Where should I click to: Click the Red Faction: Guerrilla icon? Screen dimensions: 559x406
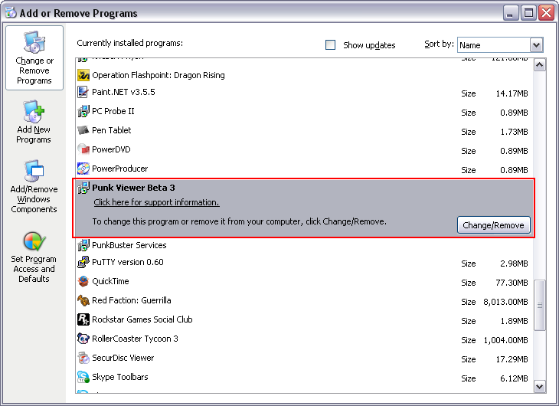[83, 300]
